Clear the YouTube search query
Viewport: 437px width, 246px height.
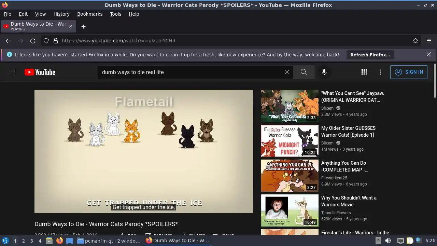click(287, 72)
